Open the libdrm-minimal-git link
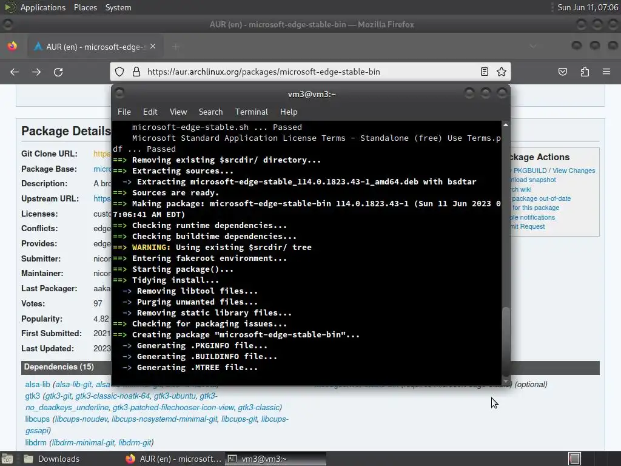The image size is (621, 466). click(83, 442)
